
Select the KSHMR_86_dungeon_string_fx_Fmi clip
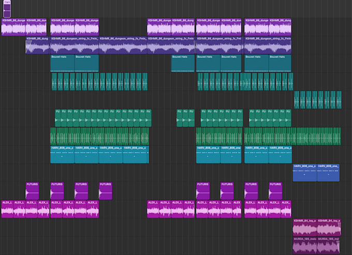[220, 45]
